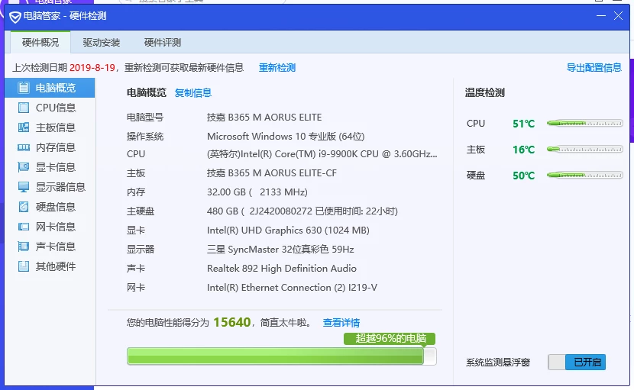Click the CPU temperature gauge bar

coord(584,124)
